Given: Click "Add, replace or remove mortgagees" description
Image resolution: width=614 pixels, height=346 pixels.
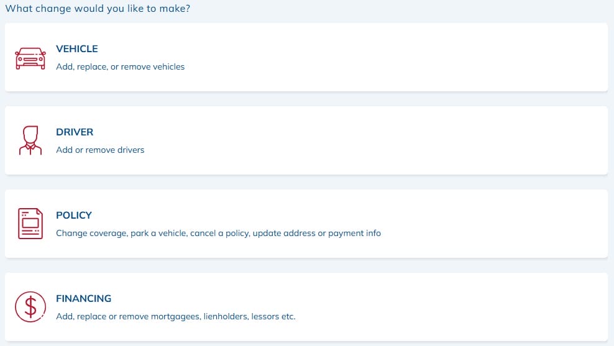Looking at the screenshot, I should [x=175, y=316].
